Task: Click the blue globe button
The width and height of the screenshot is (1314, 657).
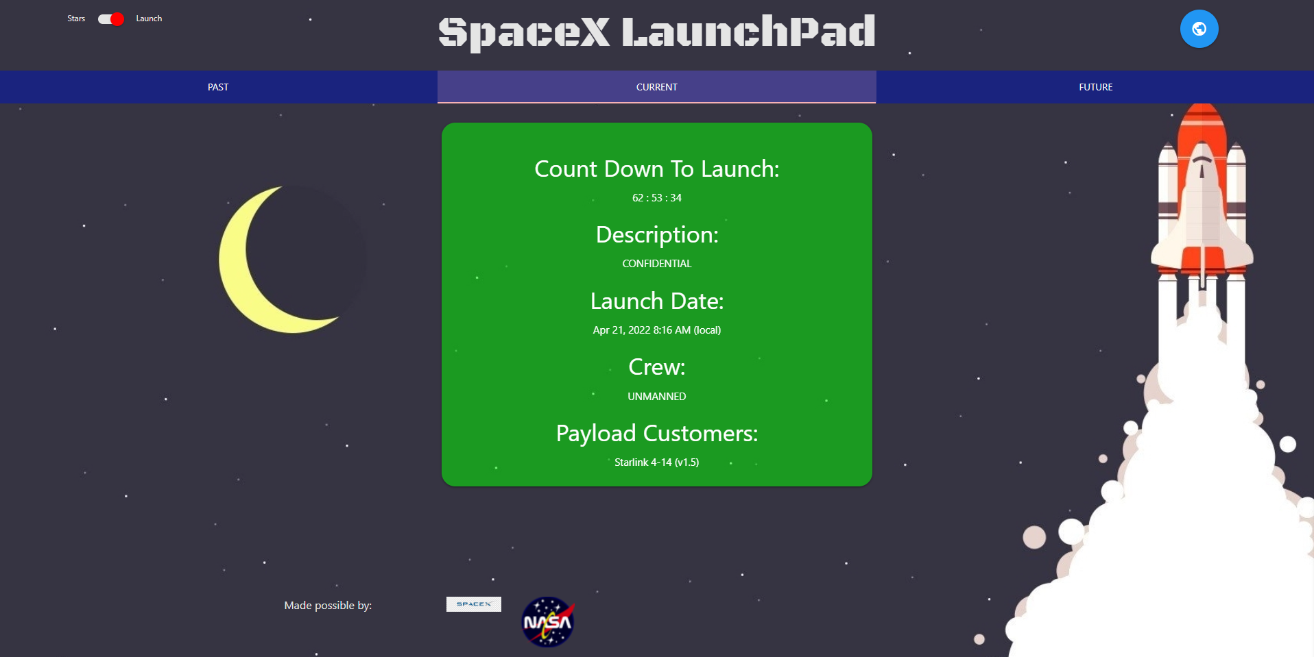Action: (x=1199, y=29)
